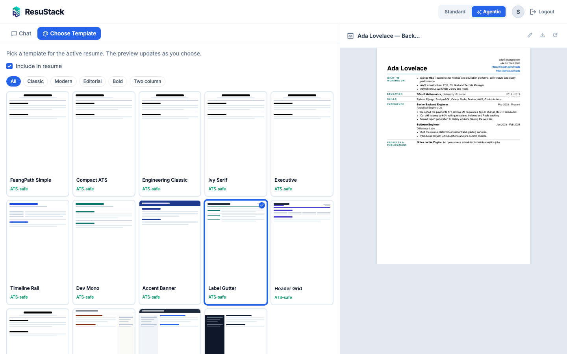
Task: Show Two column templates
Action: pyautogui.click(x=147, y=81)
